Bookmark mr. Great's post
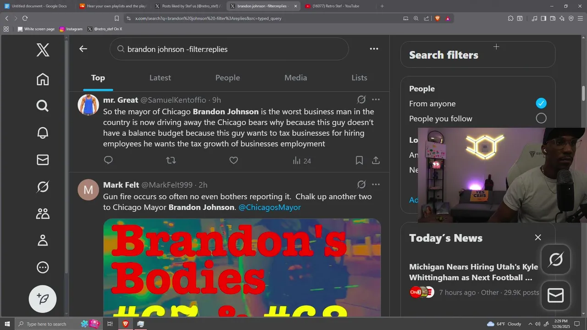The height and width of the screenshot is (330, 587). point(360,160)
